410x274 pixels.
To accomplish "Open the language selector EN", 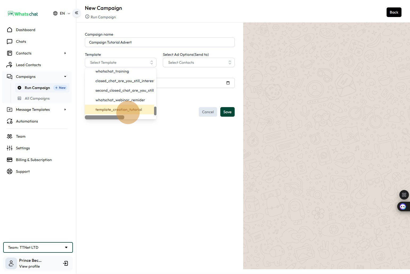I will 62,13.
